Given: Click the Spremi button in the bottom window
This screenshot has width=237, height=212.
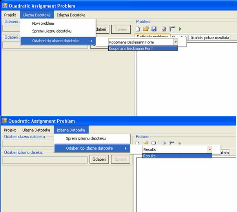Looking at the screenshot, I should point(120,159).
